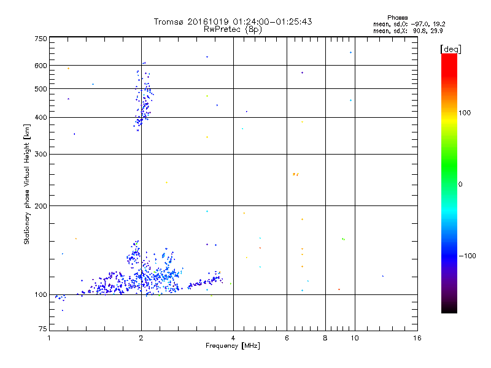The image size is (491, 368).
Task: Click the black bottom of the colorbar
Action: pos(449,309)
